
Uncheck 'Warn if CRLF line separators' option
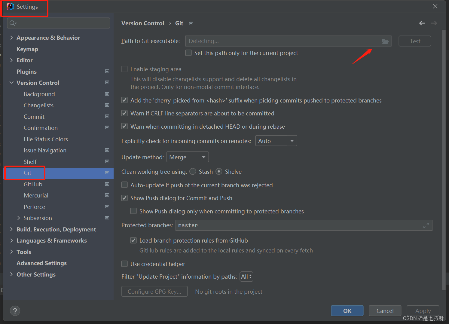[124, 113]
